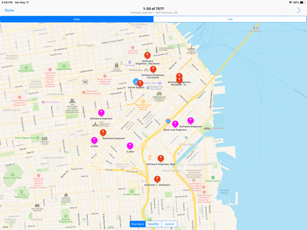Open magenta Software Engineer pin near City Hall
This screenshot has height=230, width=307.
click(x=101, y=113)
